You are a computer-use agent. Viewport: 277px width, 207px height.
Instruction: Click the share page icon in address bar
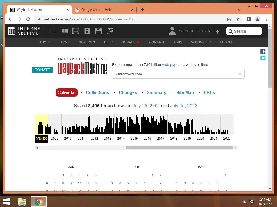tap(229, 19)
